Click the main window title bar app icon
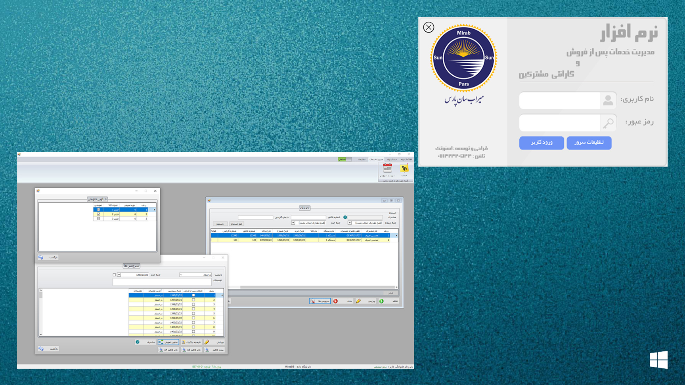 click(x=19, y=154)
